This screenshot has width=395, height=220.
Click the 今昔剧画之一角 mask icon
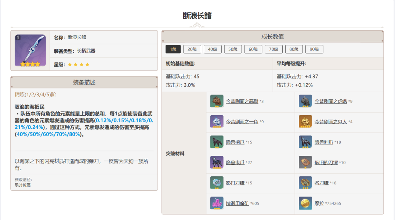217,121
